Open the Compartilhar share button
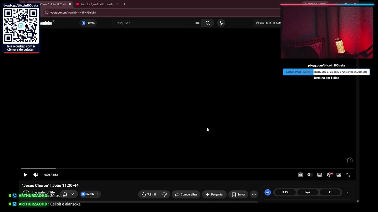This screenshot has height=212, width=378. click(186, 194)
